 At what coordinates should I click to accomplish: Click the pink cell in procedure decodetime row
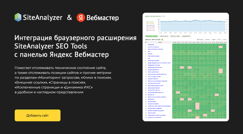pyautogui.click(x=221, y=47)
